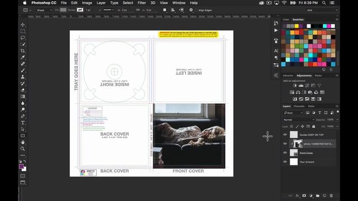The image size is (358, 201).
Task: Hide the Guides KEEP ON TOP layer
Action: (x=285, y=135)
